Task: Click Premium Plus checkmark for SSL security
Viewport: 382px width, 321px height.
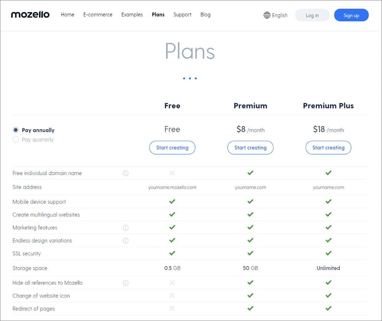Action: (329, 253)
